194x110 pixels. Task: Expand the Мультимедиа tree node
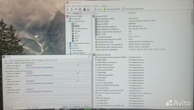(68, 51)
